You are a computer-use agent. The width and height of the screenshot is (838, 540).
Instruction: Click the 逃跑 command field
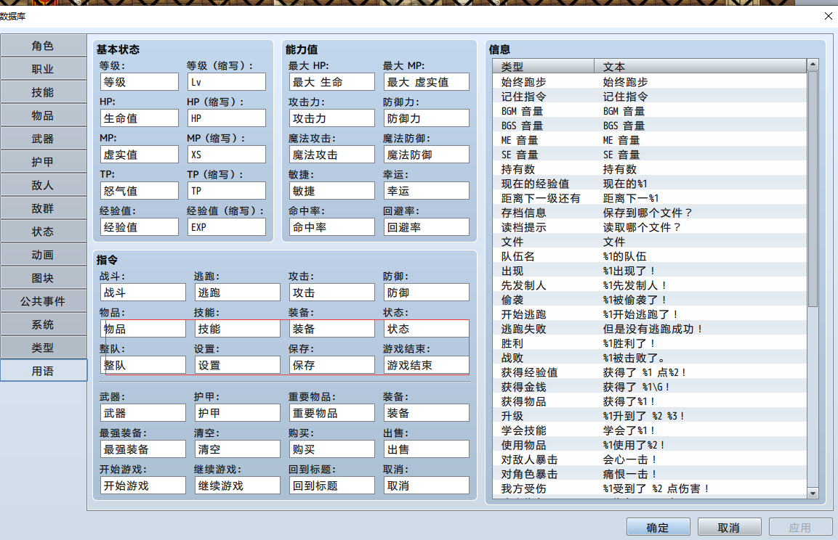(x=237, y=292)
